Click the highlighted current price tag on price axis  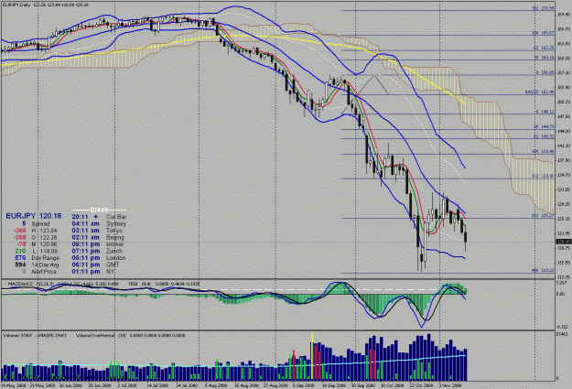pyautogui.click(x=564, y=242)
